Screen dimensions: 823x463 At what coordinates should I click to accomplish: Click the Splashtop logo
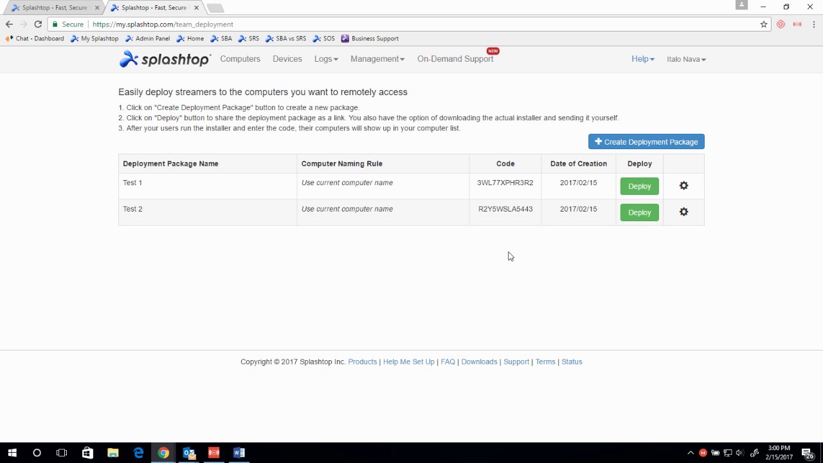point(165,59)
